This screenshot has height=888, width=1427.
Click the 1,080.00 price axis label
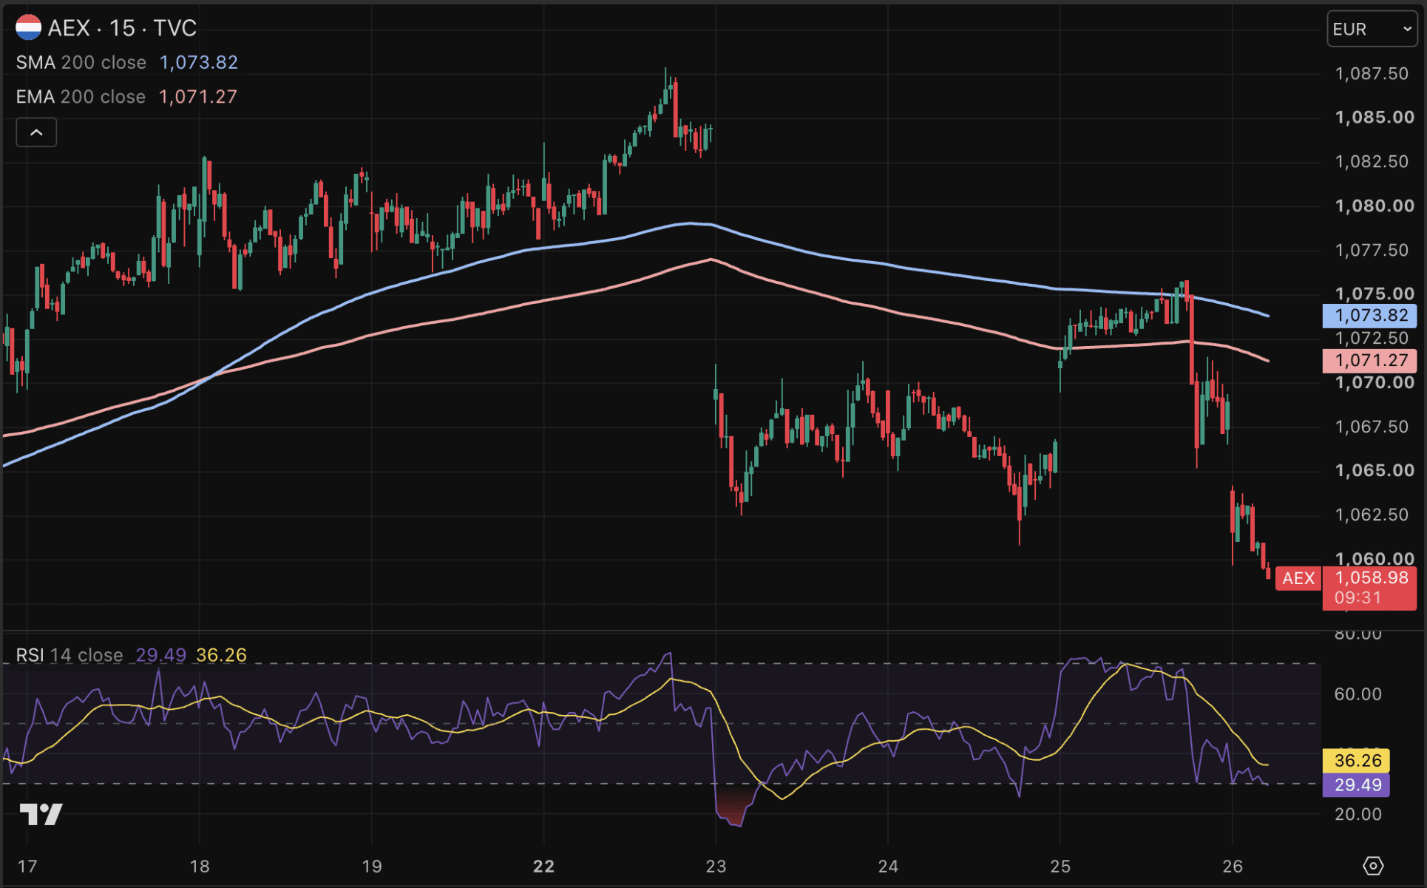(x=1375, y=206)
